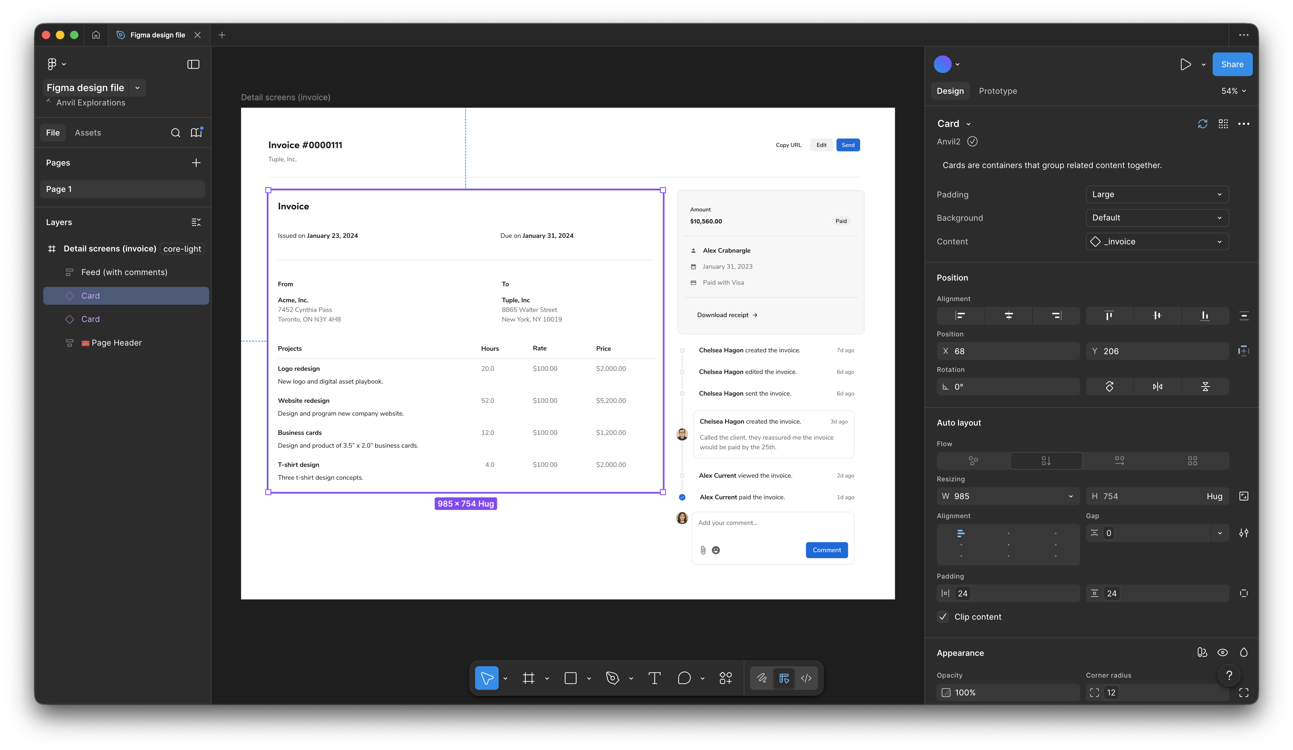Toggle layer visibility eye in Appearance

(x=1223, y=652)
